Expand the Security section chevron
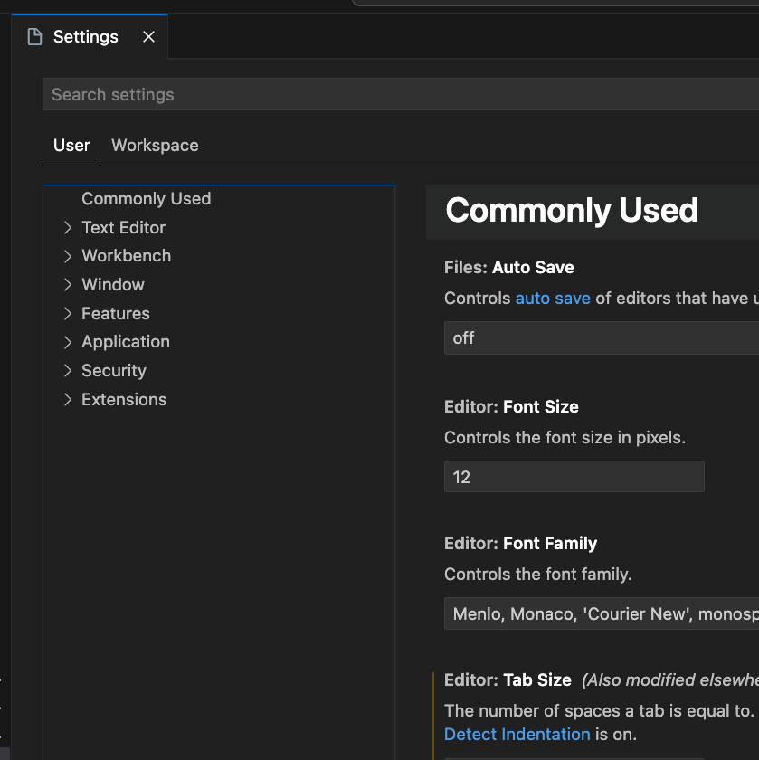 [68, 371]
